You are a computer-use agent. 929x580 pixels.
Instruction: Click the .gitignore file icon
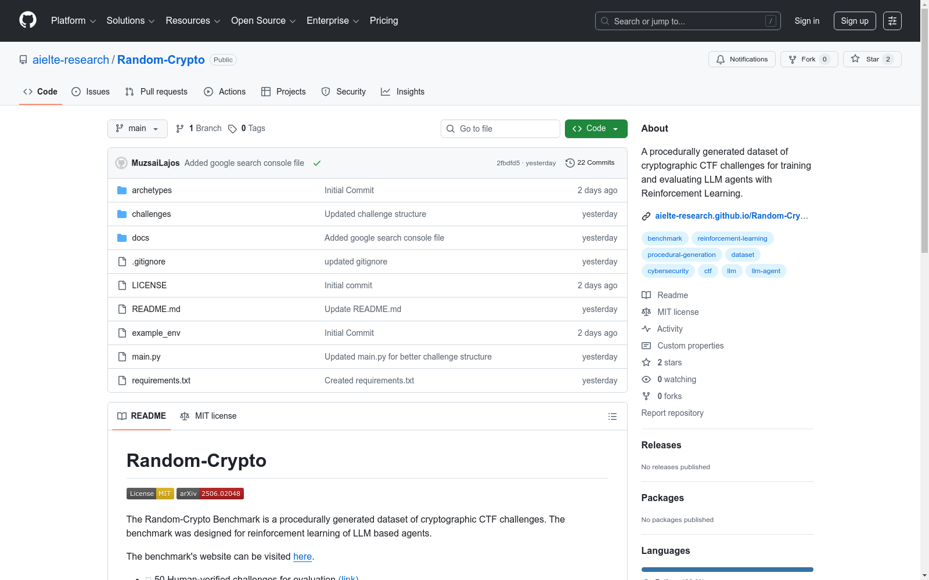[122, 262]
